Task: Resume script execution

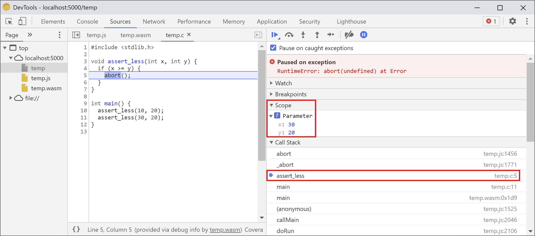Action: (275, 35)
